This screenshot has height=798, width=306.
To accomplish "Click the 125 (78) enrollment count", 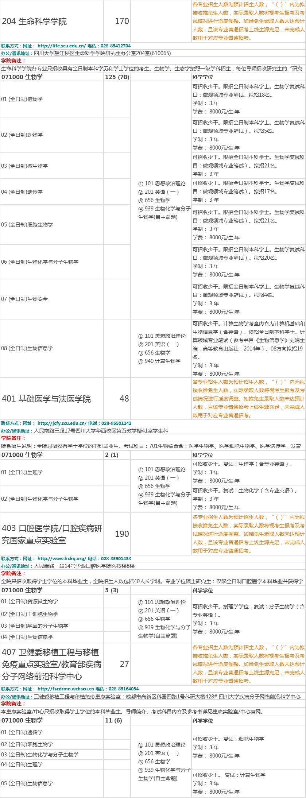I will (x=117, y=77).
